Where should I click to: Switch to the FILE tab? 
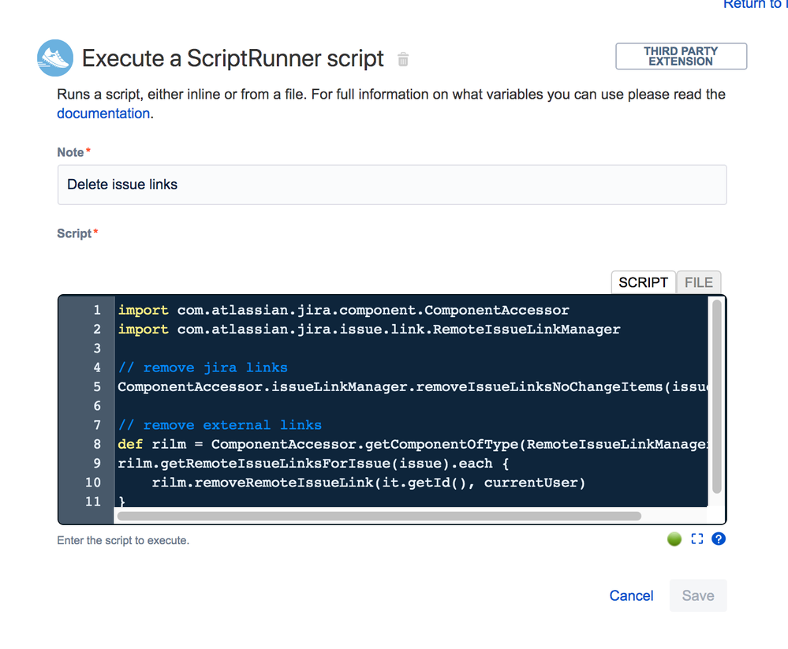tap(699, 282)
